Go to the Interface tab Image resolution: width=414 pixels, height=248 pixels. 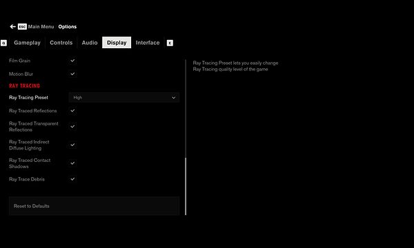(x=148, y=43)
